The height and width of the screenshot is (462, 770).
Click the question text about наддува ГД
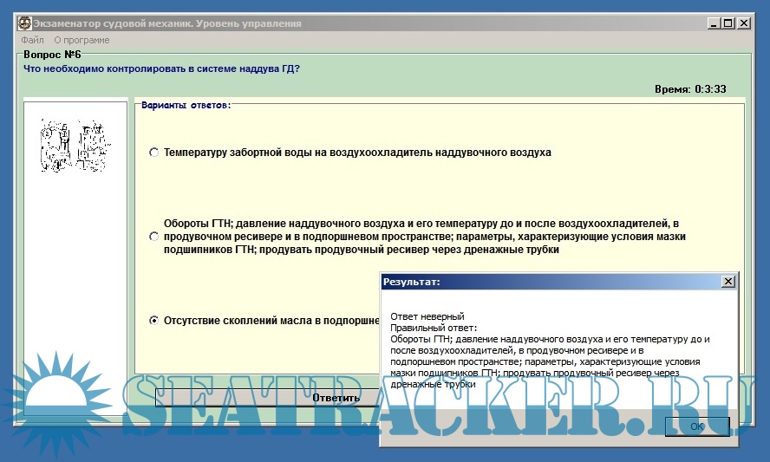pos(162,68)
